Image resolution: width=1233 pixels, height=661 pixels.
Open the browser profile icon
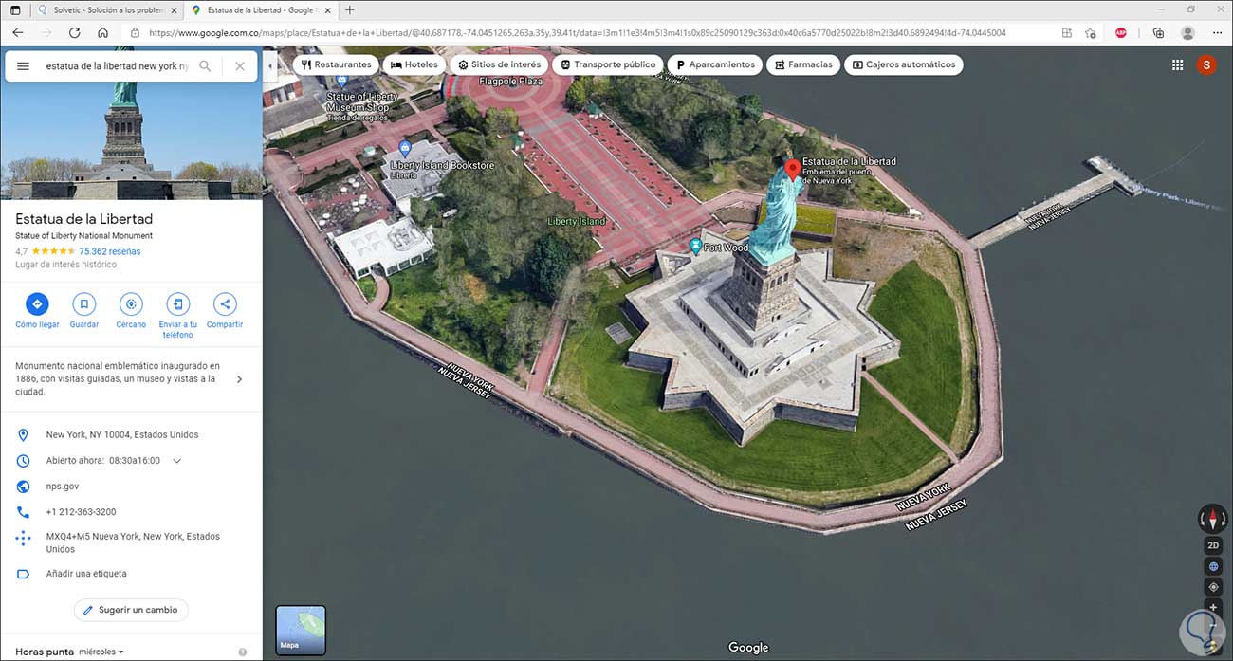(x=1187, y=32)
